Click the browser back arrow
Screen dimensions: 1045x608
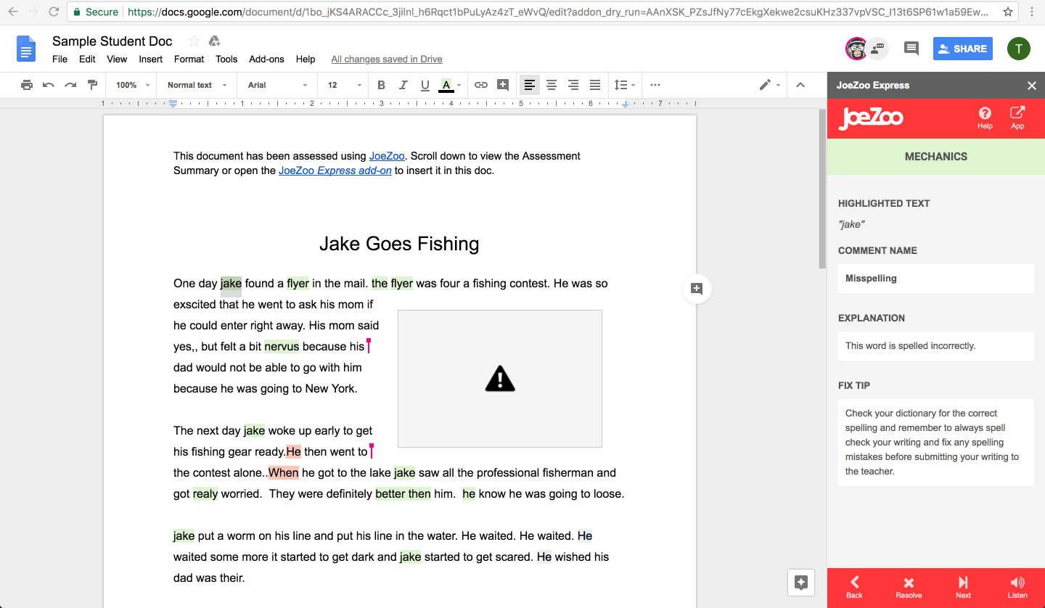(13, 12)
